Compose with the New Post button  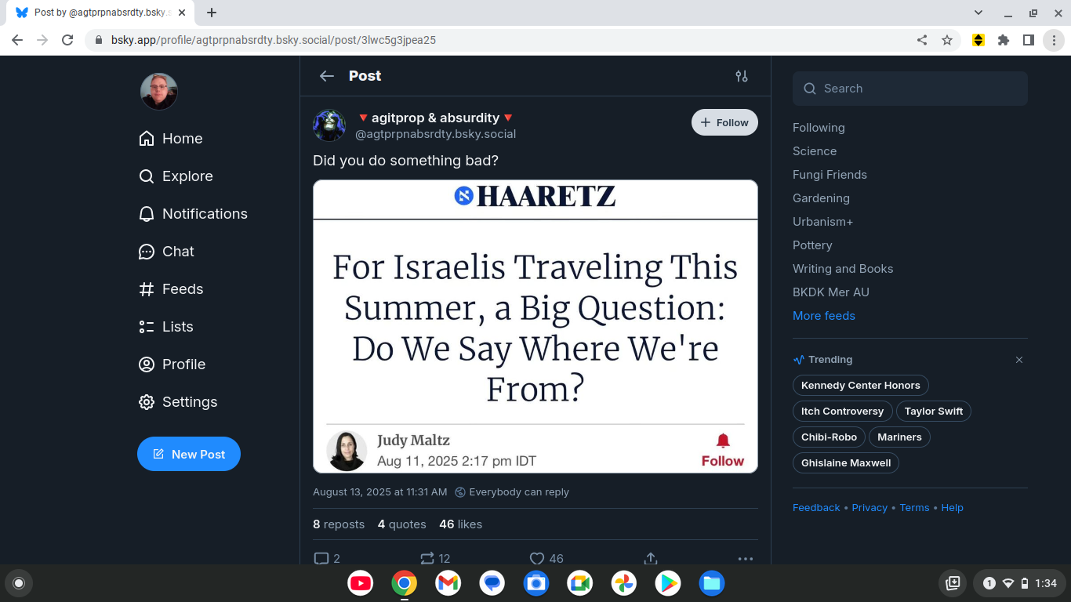189,454
